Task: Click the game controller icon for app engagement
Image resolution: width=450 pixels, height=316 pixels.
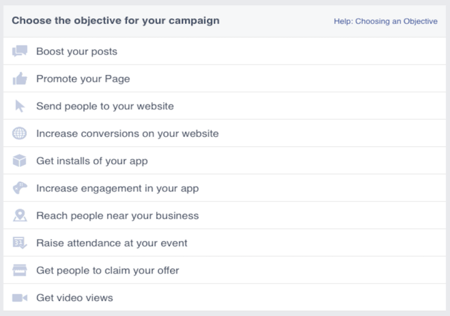Action: [19, 188]
